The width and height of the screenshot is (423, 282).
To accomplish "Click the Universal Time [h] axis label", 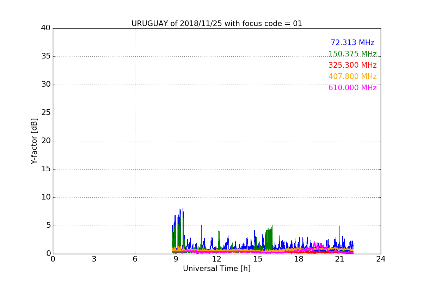I will [217, 269].
